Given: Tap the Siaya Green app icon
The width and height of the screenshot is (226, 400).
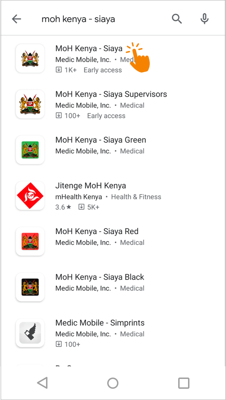Looking at the screenshot, I should tap(30, 150).
